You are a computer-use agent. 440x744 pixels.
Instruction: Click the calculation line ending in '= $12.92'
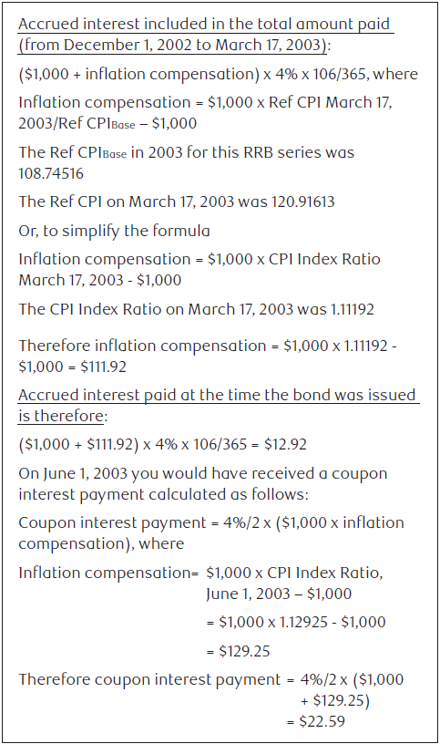pyautogui.click(x=163, y=445)
